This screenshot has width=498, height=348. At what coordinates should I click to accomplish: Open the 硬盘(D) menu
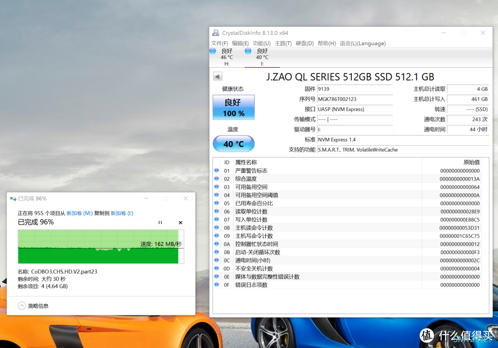[x=305, y=43]
